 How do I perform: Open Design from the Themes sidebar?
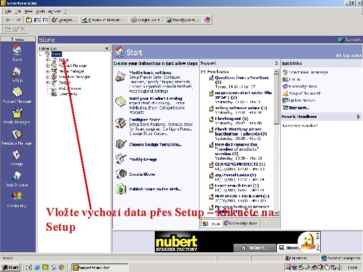(x=17, y=158)
